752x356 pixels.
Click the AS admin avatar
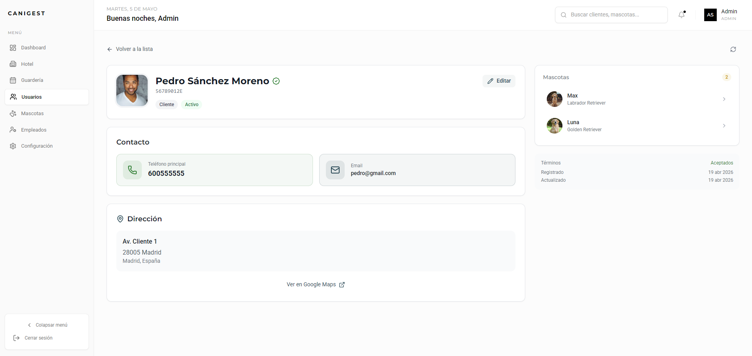pos(710,15)
